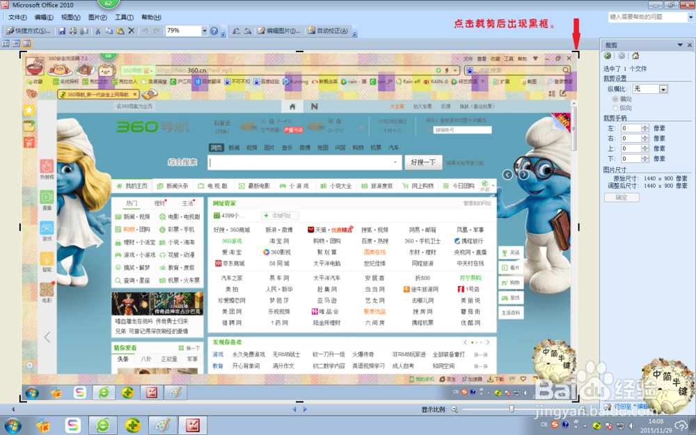696x435 pixels.
Task: Open the 文件(F) menu
Action: 17,17
